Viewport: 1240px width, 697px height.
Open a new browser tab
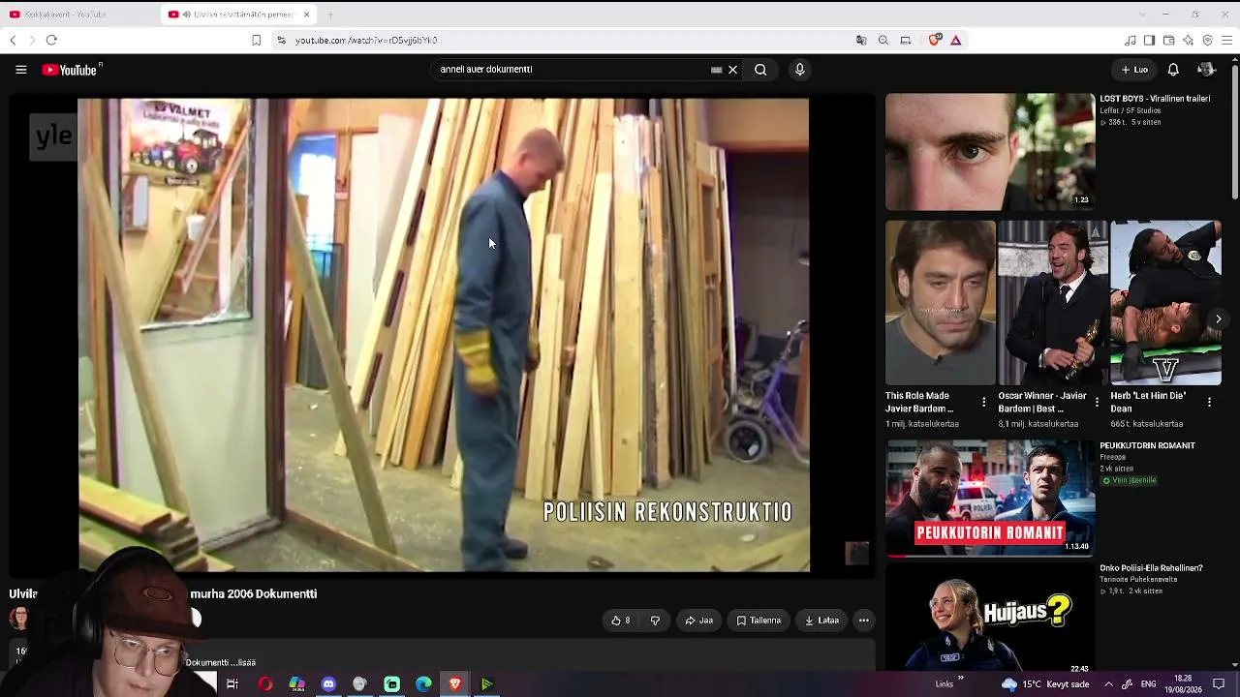tap(330, 15)
